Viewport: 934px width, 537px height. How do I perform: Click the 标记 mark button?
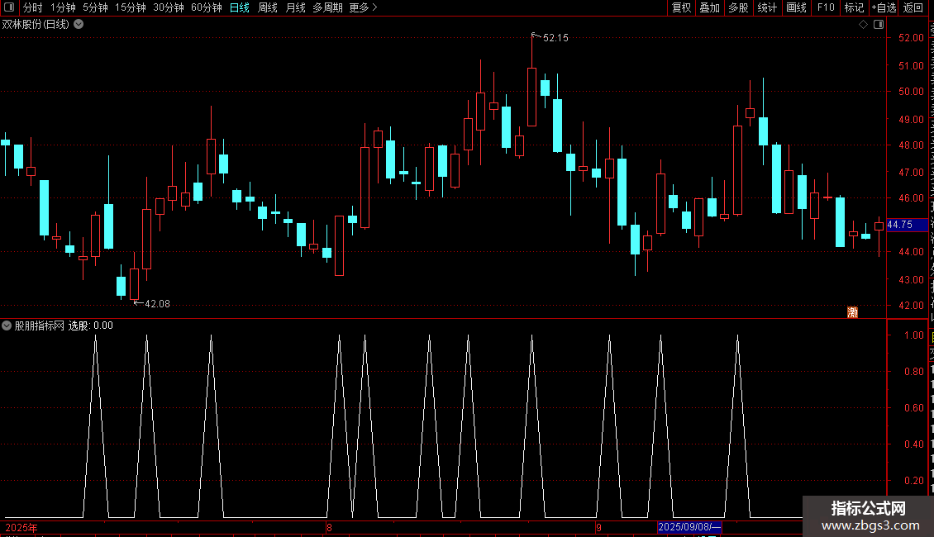pyautogui.click(x=854, y=7)
